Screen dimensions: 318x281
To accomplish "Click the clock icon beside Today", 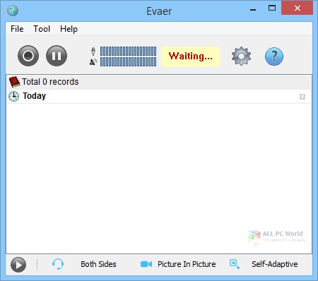I will coord(13,97).
